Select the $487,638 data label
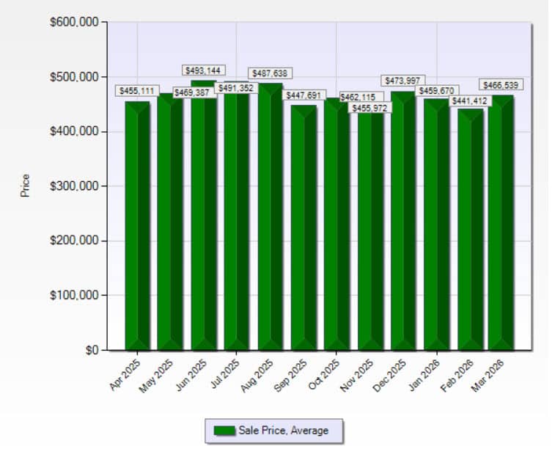Viewport: 555px width, 460px height. pyautogui.click(x=270, y=73)
